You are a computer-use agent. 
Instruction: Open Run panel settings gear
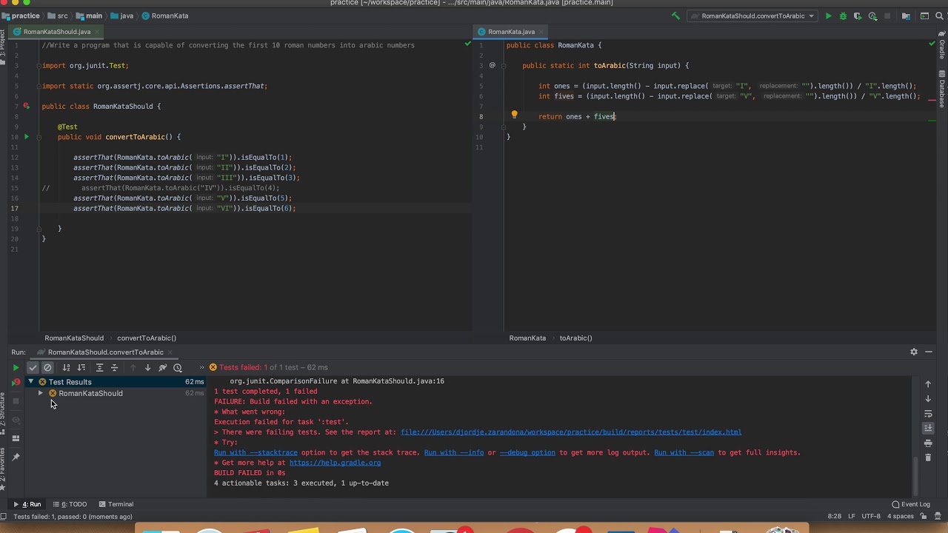click(x=914, y=352)
